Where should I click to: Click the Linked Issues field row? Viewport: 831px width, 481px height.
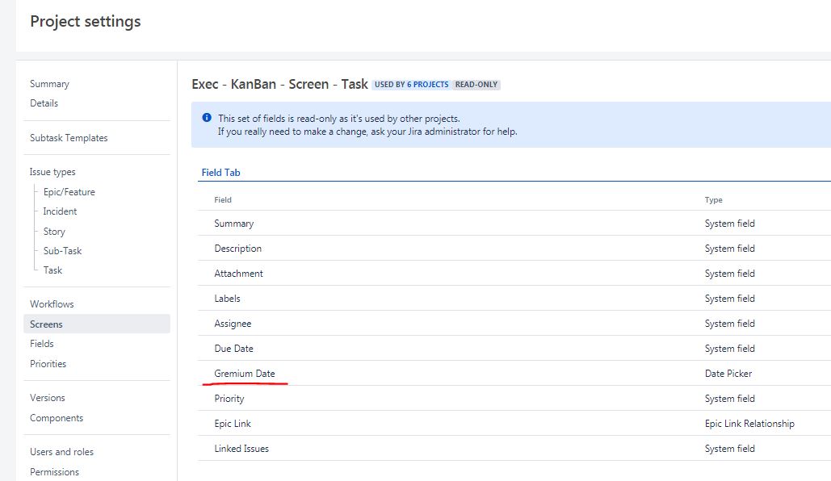coord(514,449)
